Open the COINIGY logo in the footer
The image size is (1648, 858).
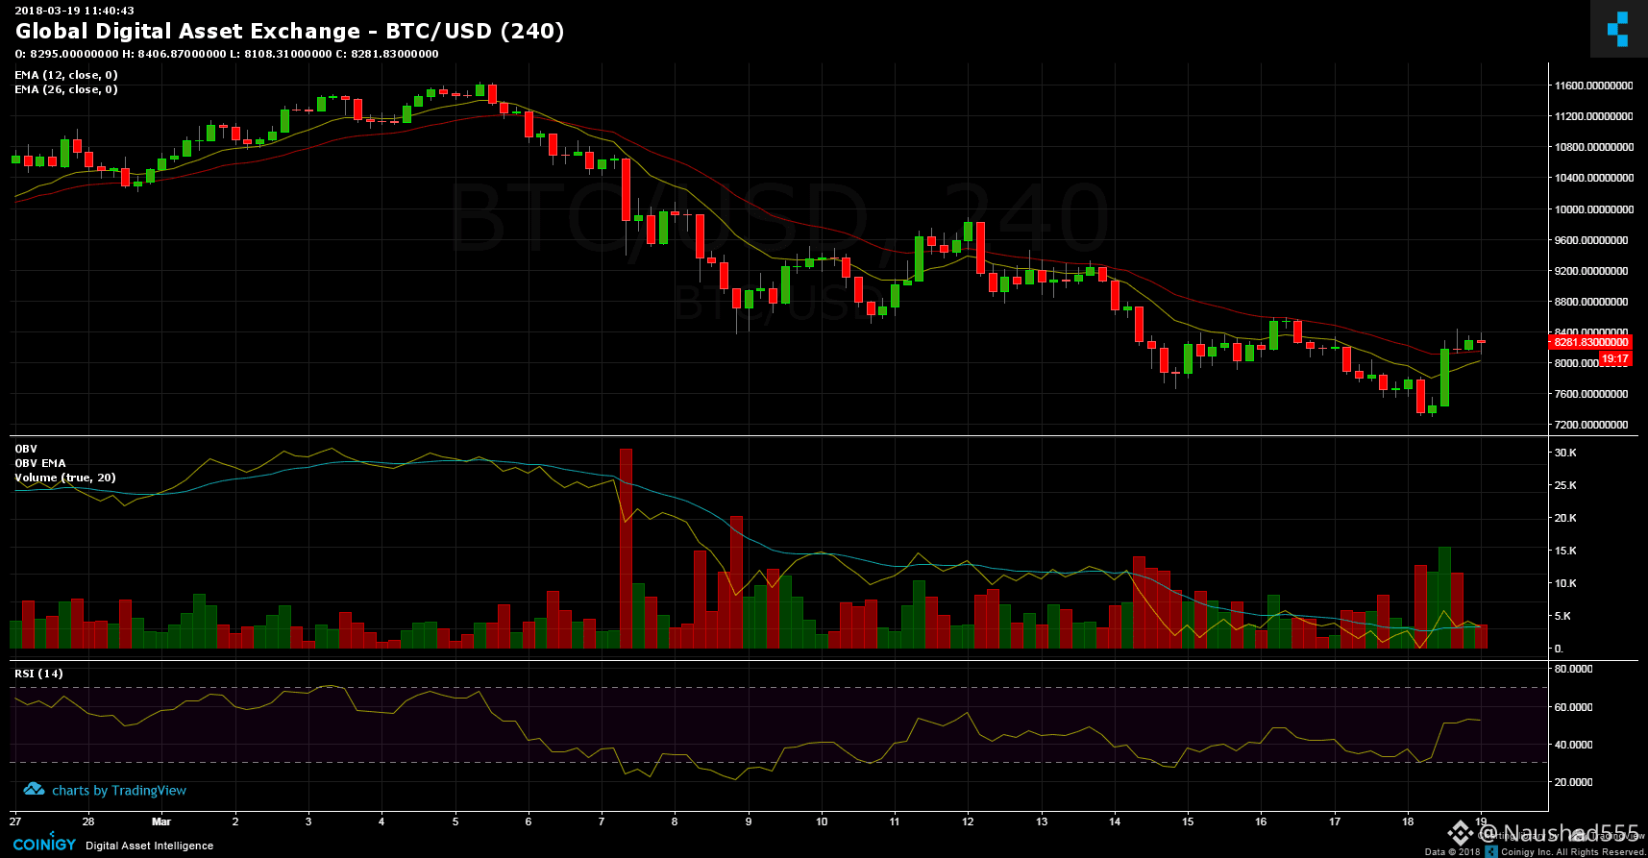point(44,844)
